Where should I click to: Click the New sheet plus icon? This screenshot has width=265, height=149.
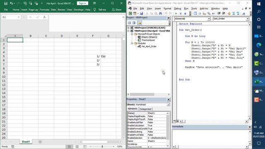pyautogui.click(x=40, y=142)
